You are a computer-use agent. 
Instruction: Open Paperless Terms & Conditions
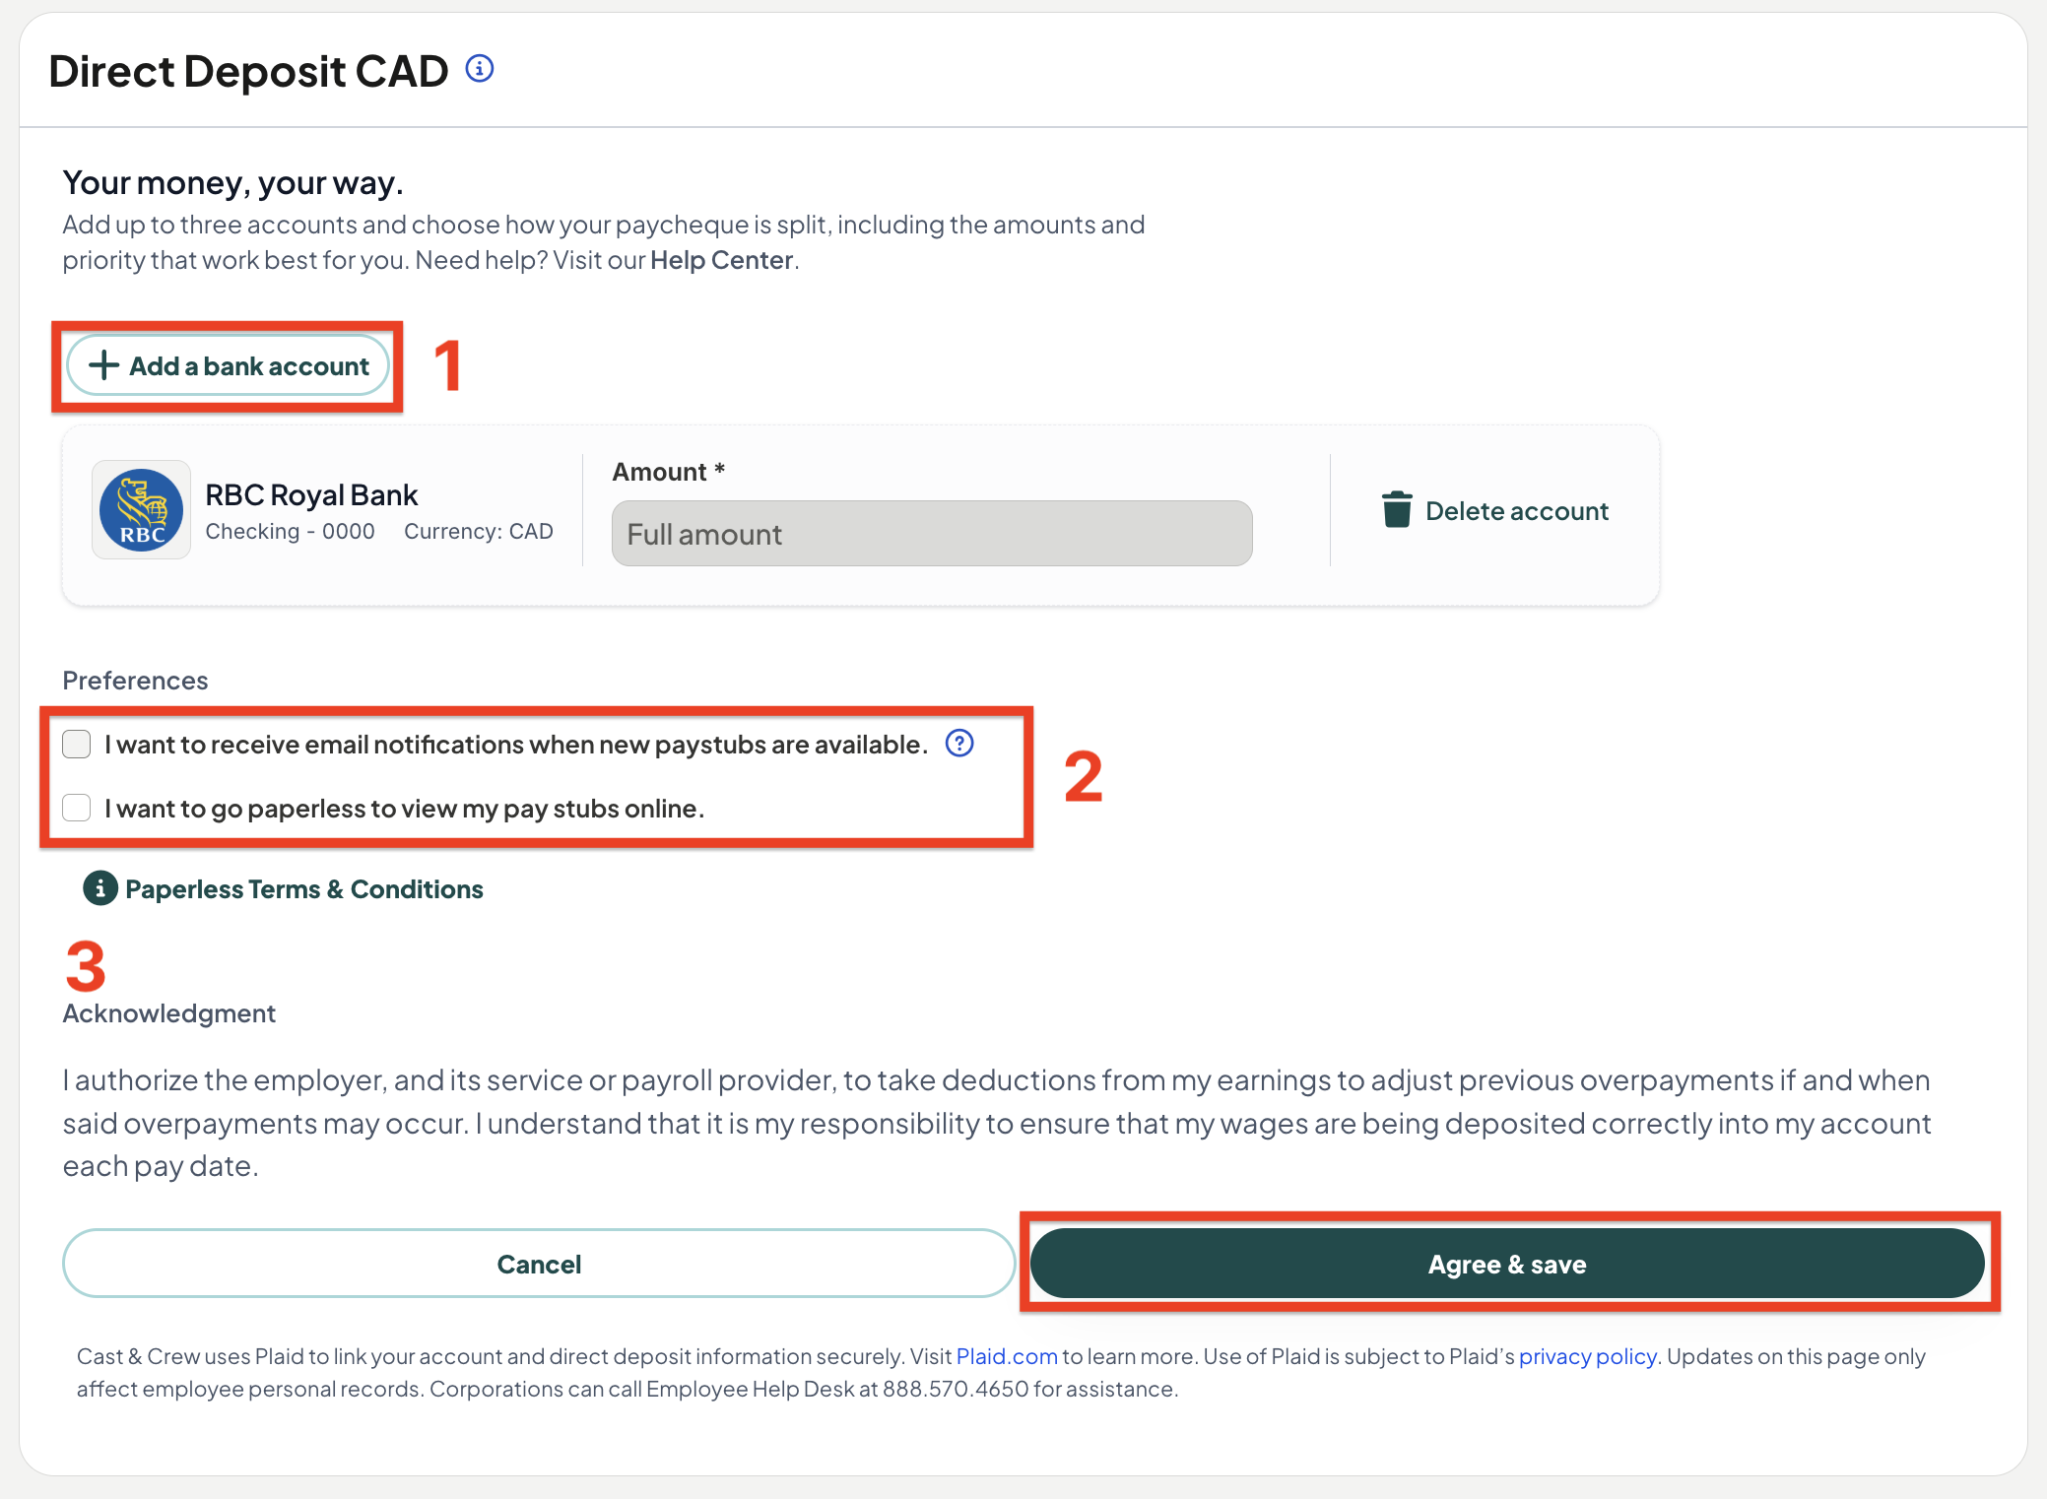click(x=304, y=889)
